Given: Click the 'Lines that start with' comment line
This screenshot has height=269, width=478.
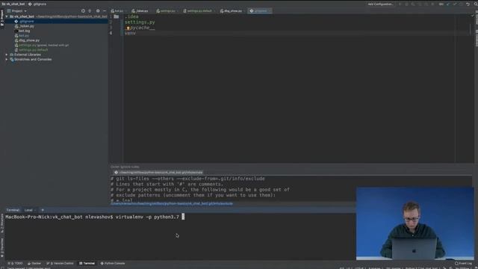Looking at the screenshot, I should [x=167, y=185].
